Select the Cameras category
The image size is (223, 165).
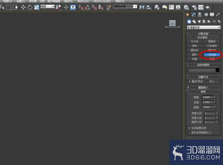coord(204,21)
